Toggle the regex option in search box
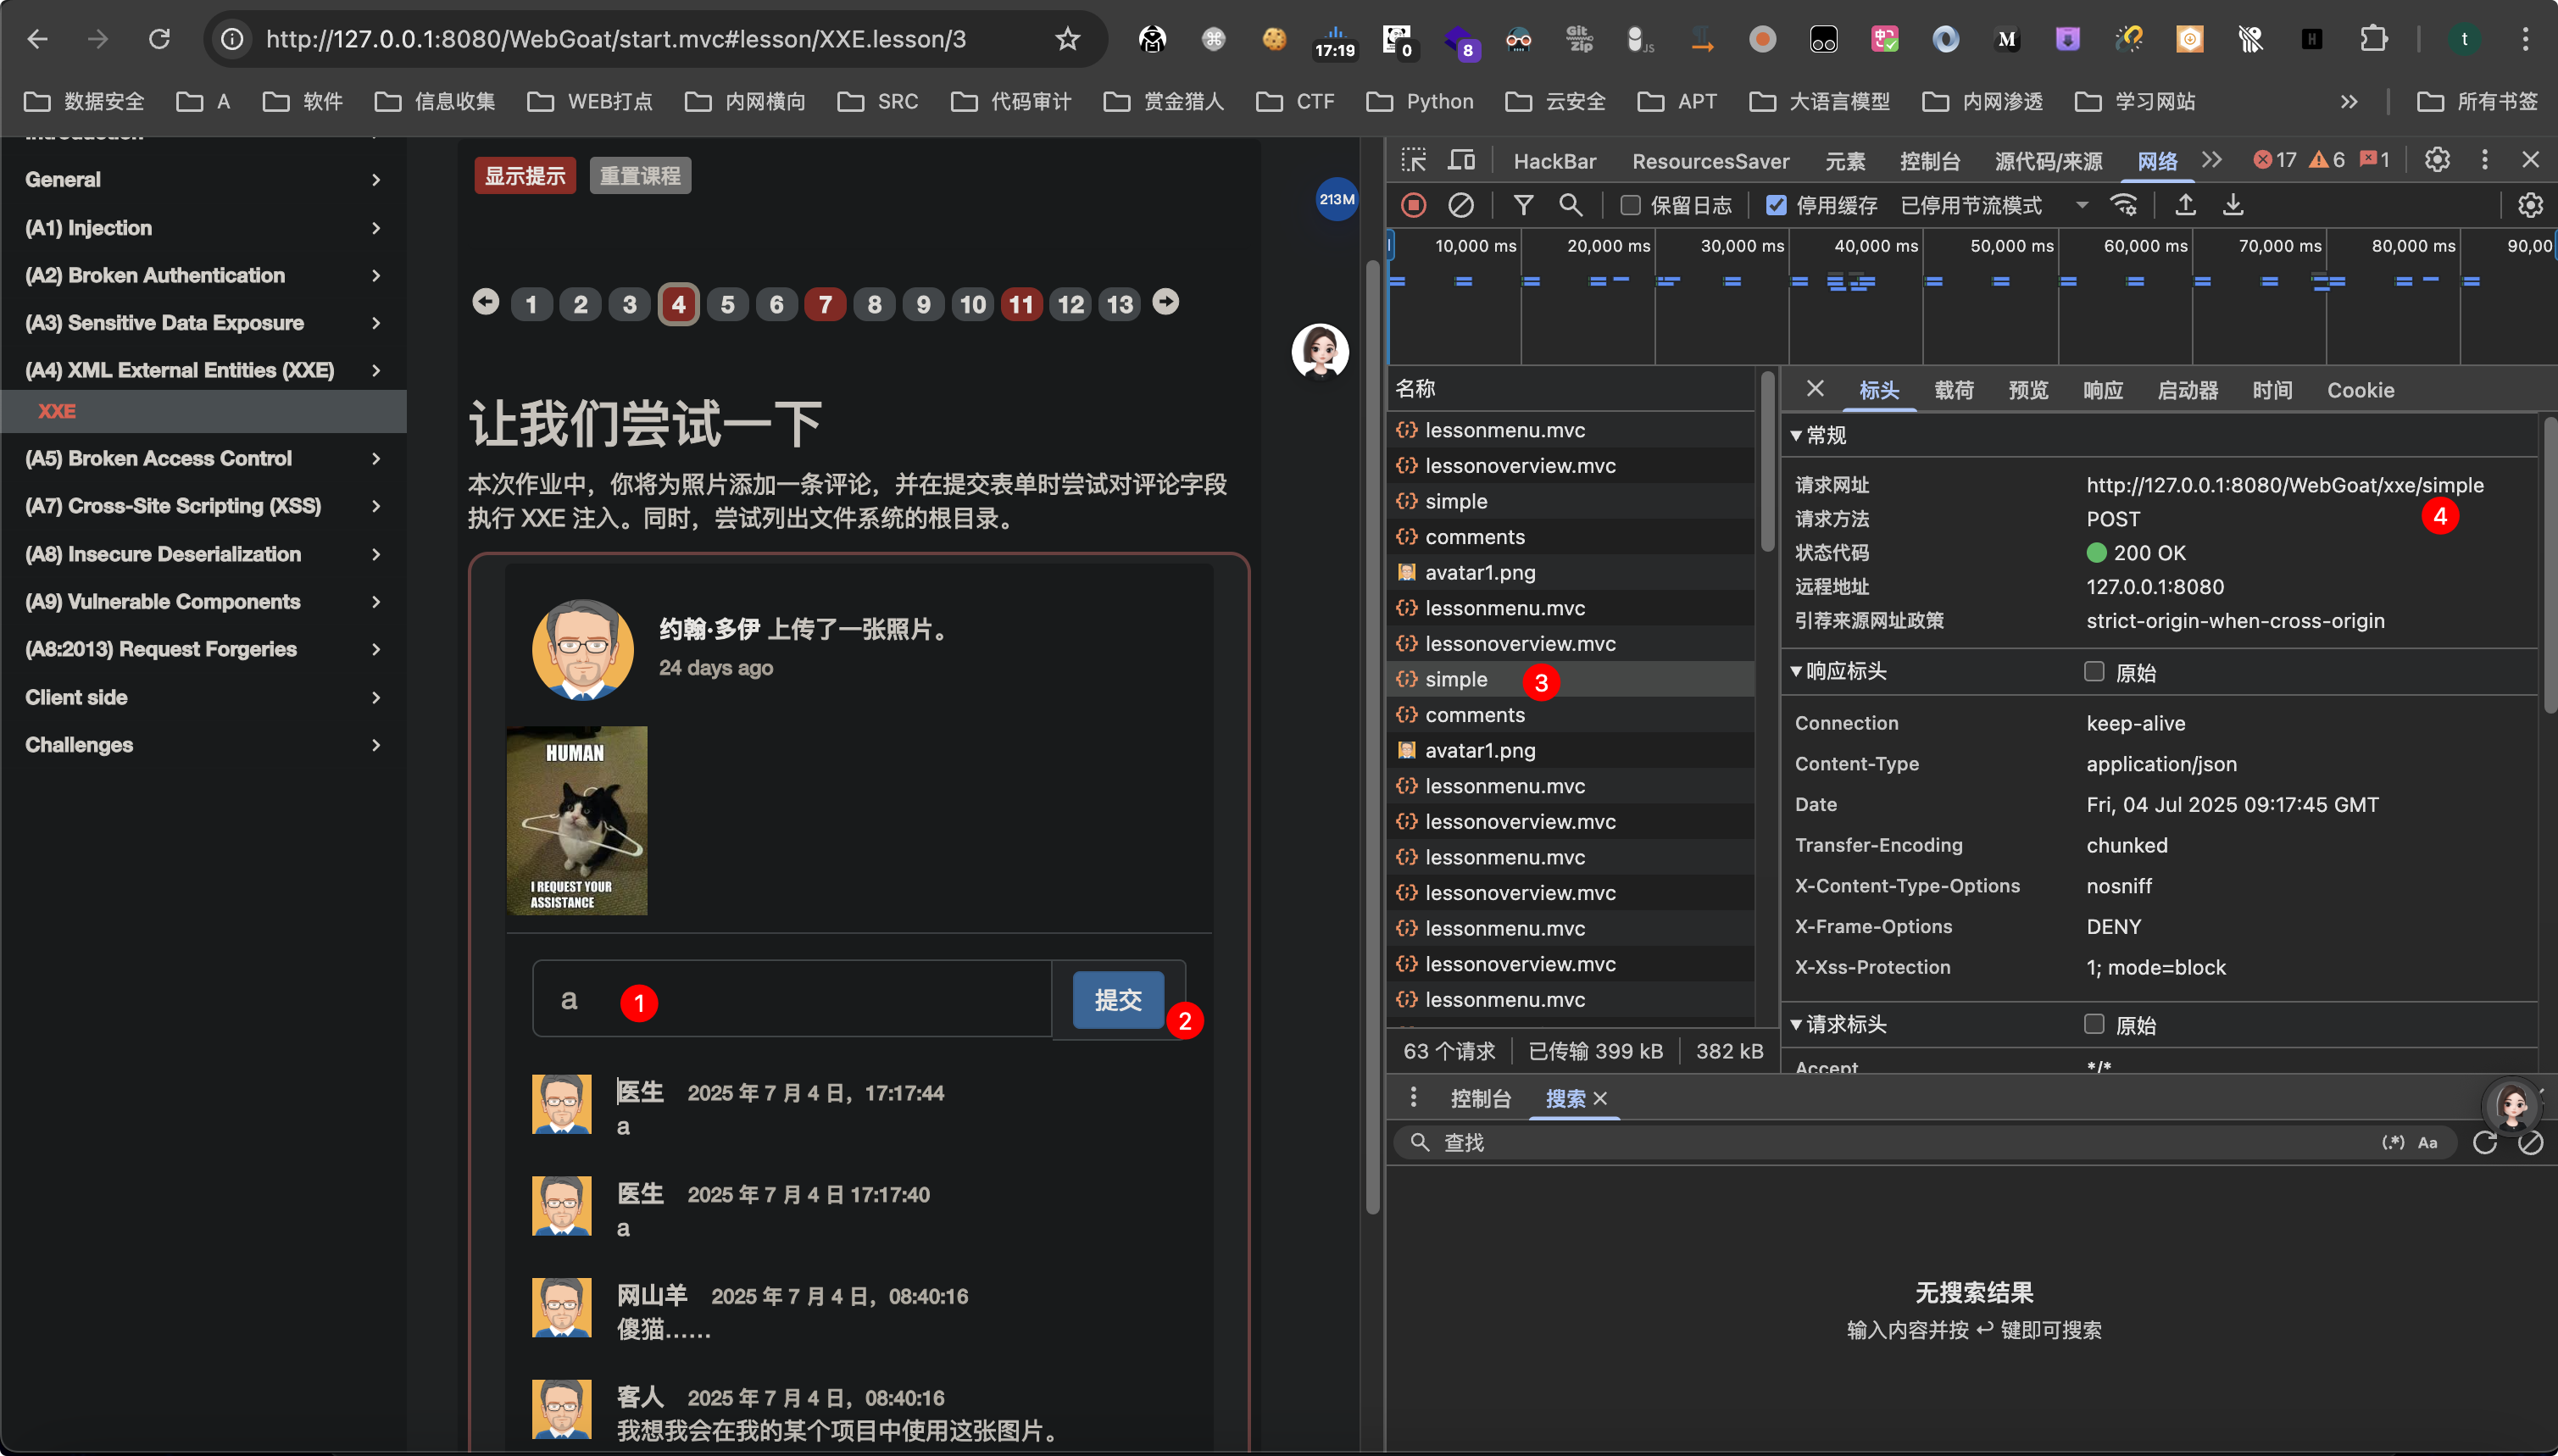Image resolution: width=2558 pixels, height=1456 pixels. tap(2393, 1142)
